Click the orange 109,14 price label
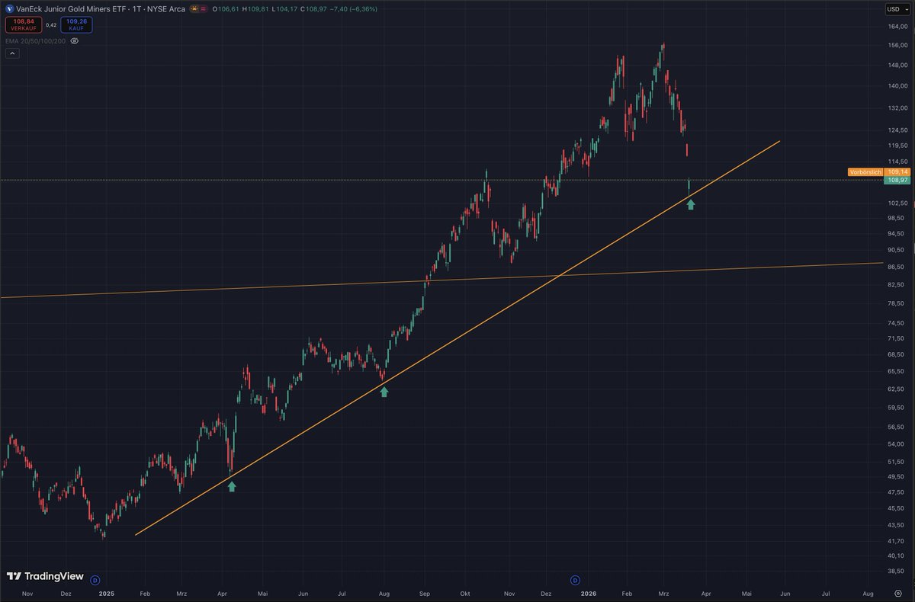This screenshot has height=602, width=915. (896, 172)
